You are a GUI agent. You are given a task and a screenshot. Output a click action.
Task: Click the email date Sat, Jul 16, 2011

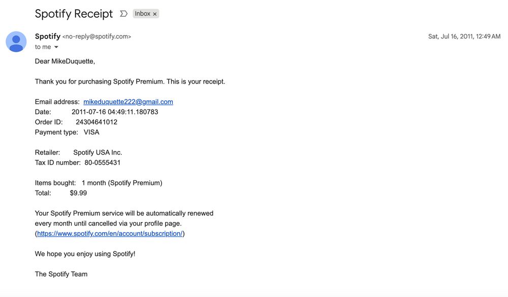pos(464,36)
